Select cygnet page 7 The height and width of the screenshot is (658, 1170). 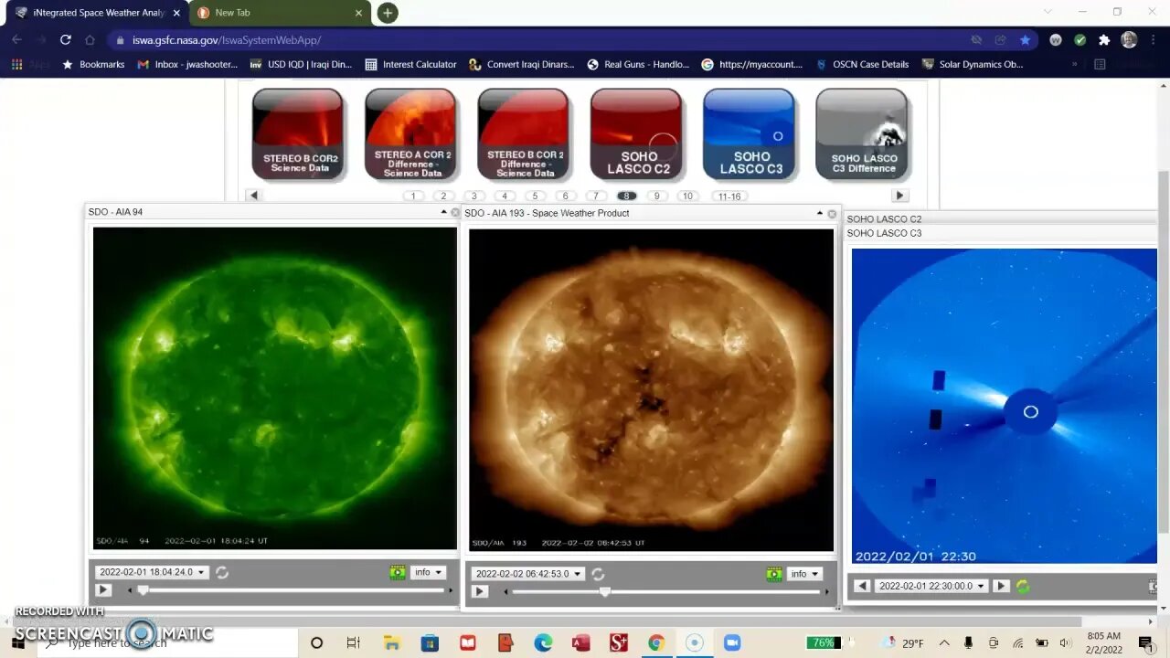pos(596,196)
